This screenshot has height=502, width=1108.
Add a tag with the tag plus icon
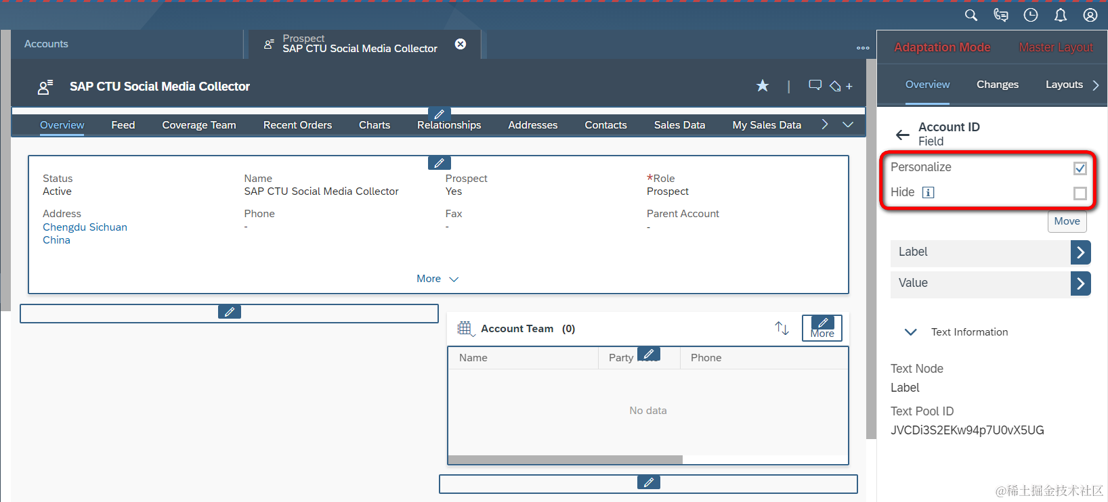pos(841,86)
